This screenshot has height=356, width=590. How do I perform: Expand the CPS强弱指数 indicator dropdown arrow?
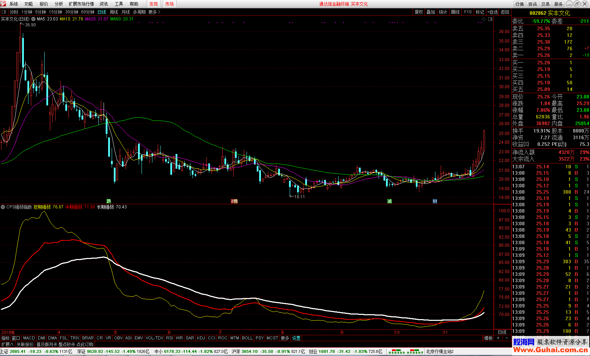pyautogui.click(x=3, y=207)
